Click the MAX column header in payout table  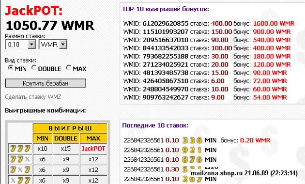tap(93, 138)
